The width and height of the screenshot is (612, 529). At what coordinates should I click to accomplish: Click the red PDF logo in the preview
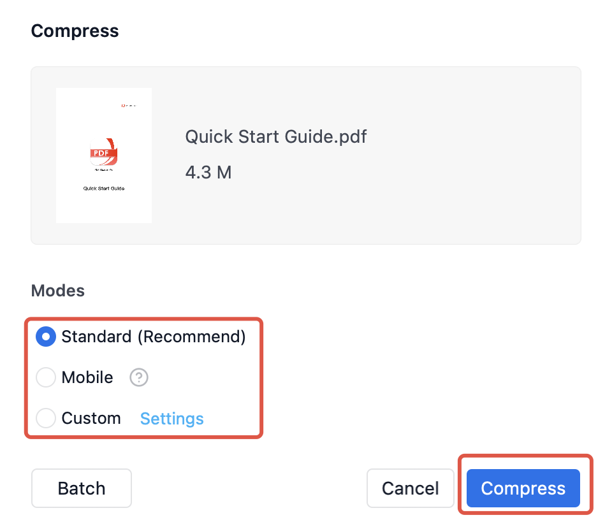[x=103, y=153]
